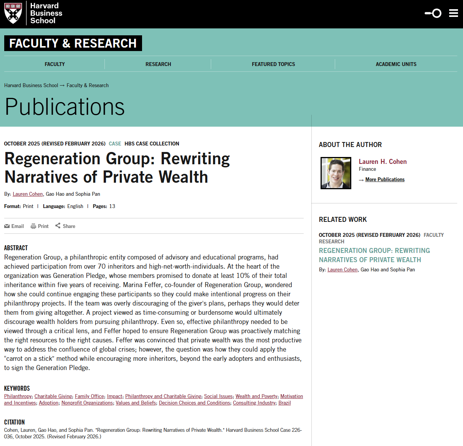Image resolution: width=463 pixels, height=446 pixels.
Task: Click the Email envelope icon
Action: click(7, 226)
